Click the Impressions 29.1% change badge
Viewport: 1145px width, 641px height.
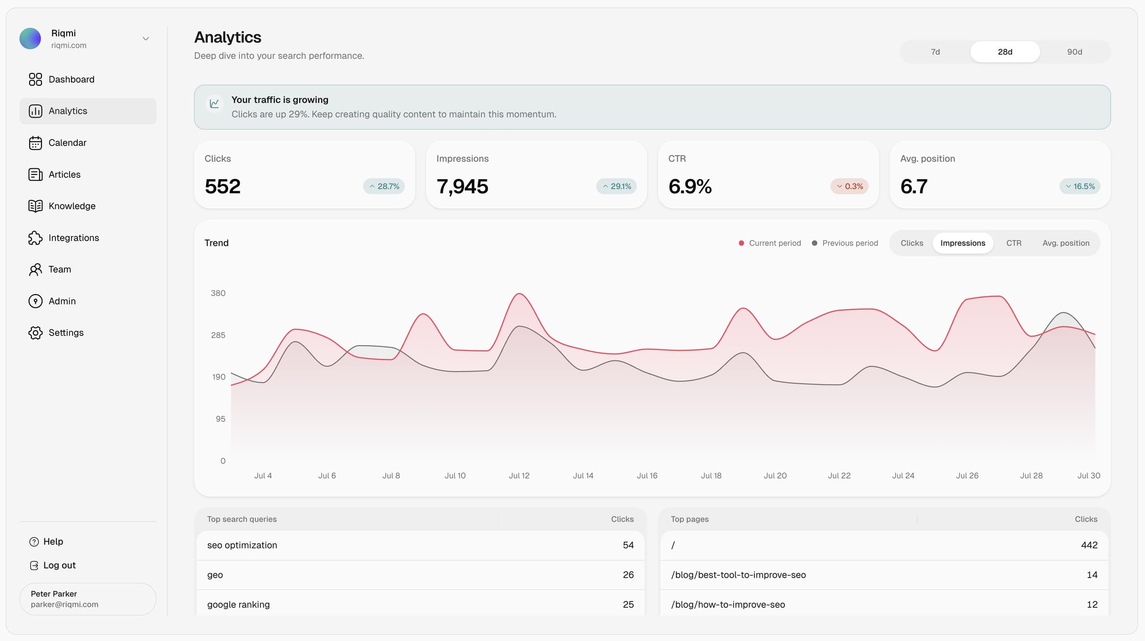(x=616, y=186)
